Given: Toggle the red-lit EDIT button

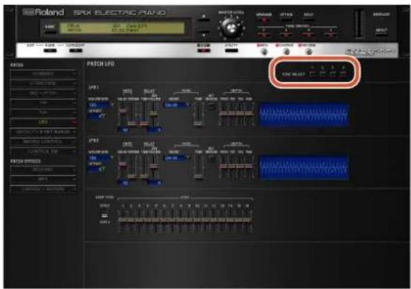Looking at the screenshot, I should (203, 50).
